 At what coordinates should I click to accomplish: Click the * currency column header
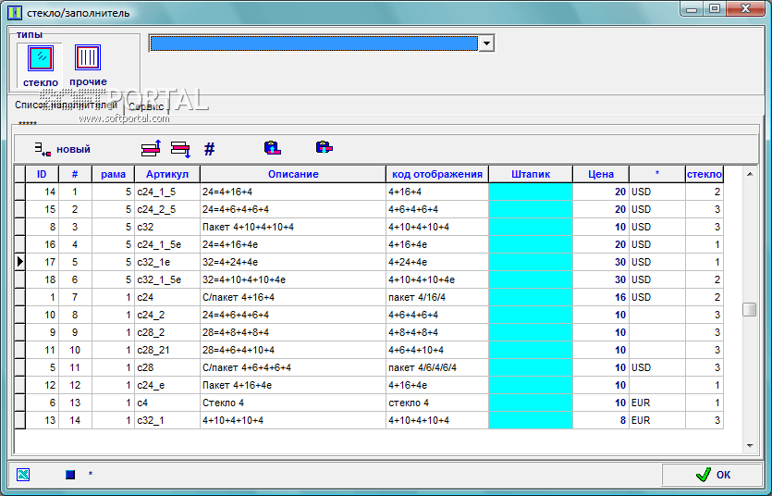click(657, 174)
